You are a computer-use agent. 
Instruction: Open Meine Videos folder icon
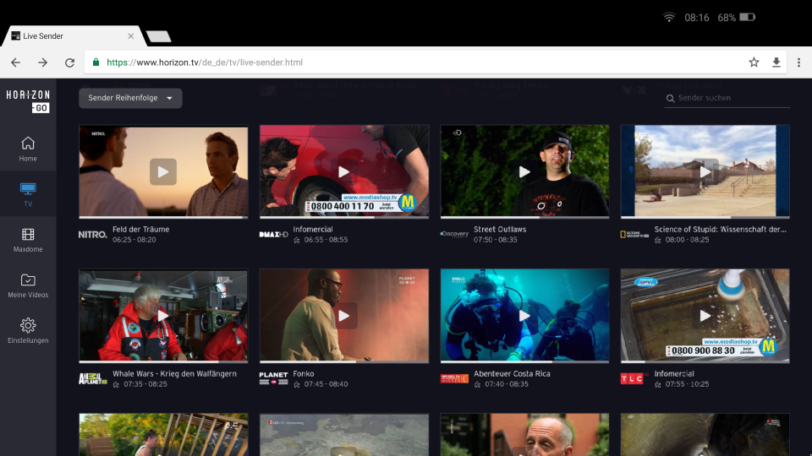click(28, 280)
